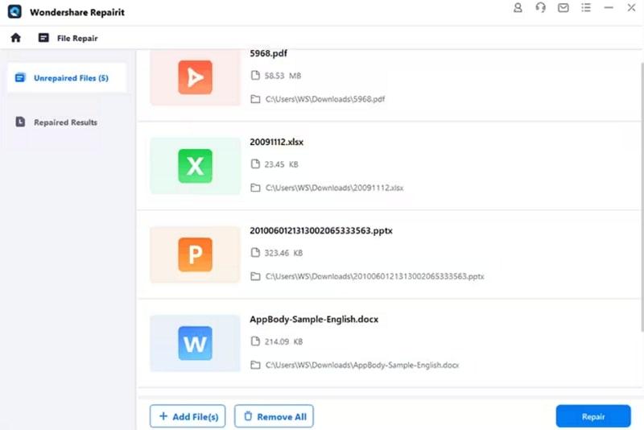Click the File Repair icon
The height and width of the screenshot is (430, 644).
(x=43, y=38)
